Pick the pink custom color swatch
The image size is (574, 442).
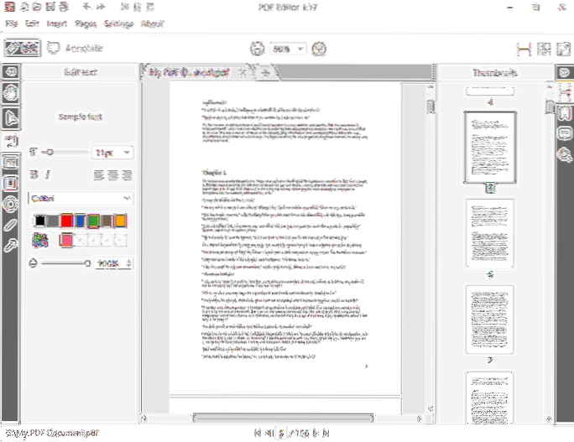point(66,241)
